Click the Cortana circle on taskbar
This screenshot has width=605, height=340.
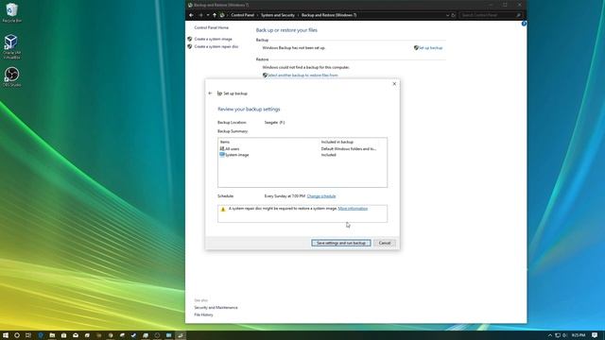(17, 335)
